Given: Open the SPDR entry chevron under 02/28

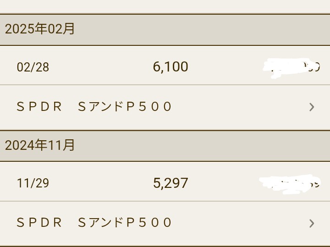Looking at the screenshot, I should 312,107.
